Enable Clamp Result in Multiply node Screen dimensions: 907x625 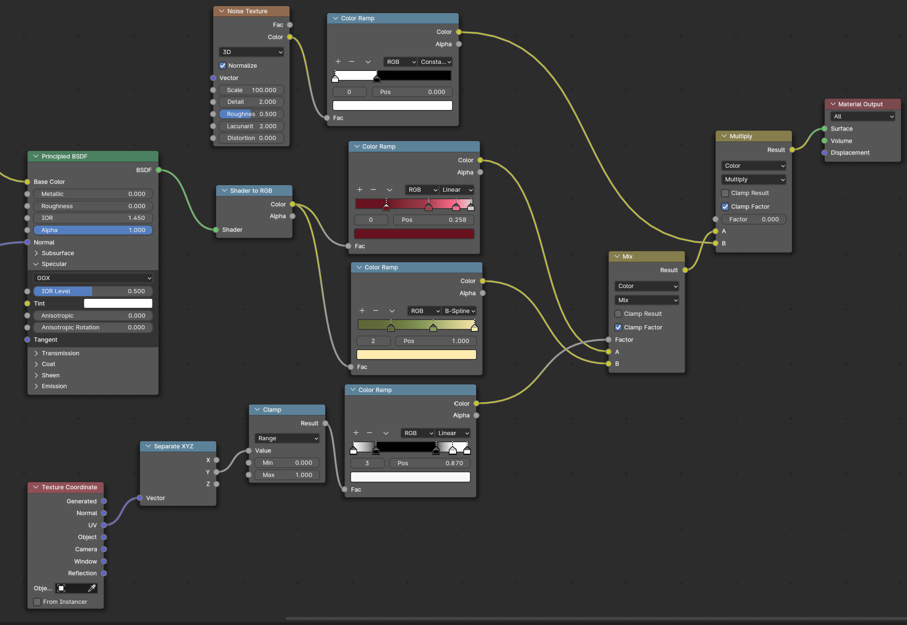tap(725, 193)
